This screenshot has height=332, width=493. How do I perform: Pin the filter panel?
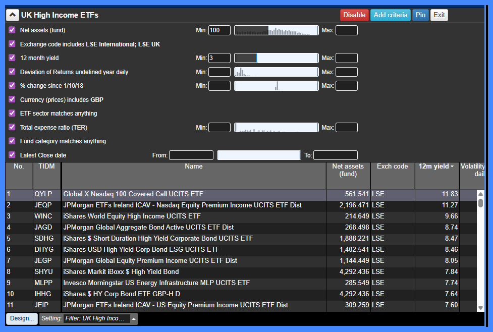tap(420, 15)
